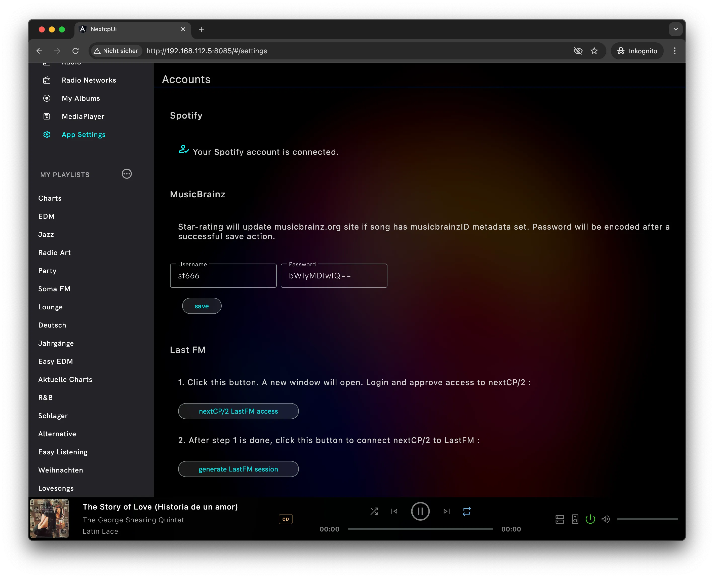This screenshot has height=578, width=714.
Task: Open My Albums in sidebar
Action: 81,98
